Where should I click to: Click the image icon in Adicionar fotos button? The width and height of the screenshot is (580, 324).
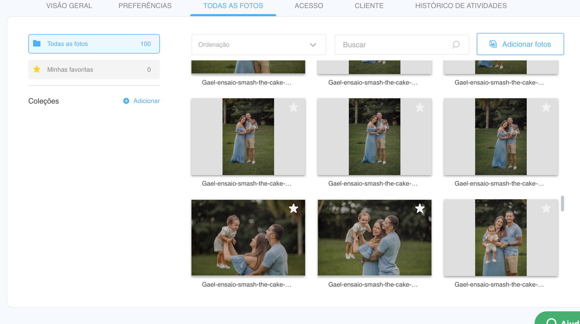[493, 44]
